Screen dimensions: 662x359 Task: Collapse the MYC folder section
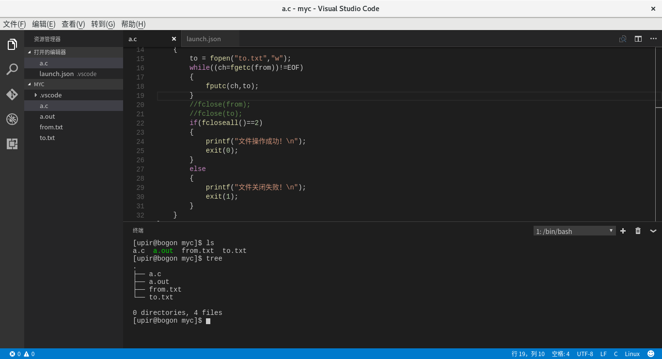pos(74,84)
